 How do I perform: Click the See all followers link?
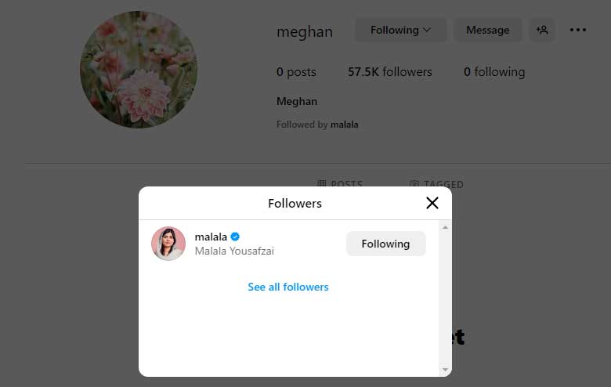288,287
